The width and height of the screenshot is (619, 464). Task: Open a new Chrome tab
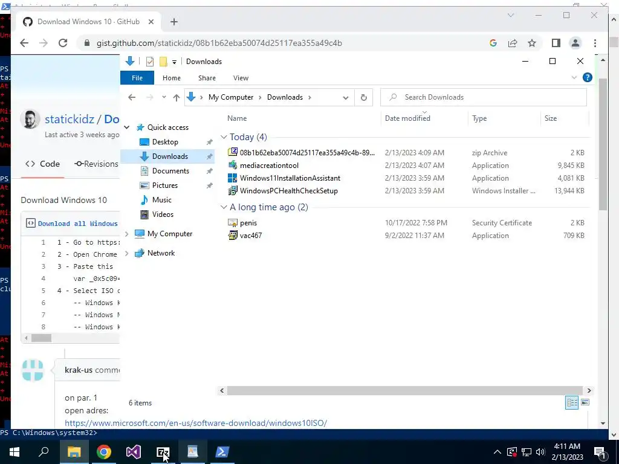click(174, 22)
